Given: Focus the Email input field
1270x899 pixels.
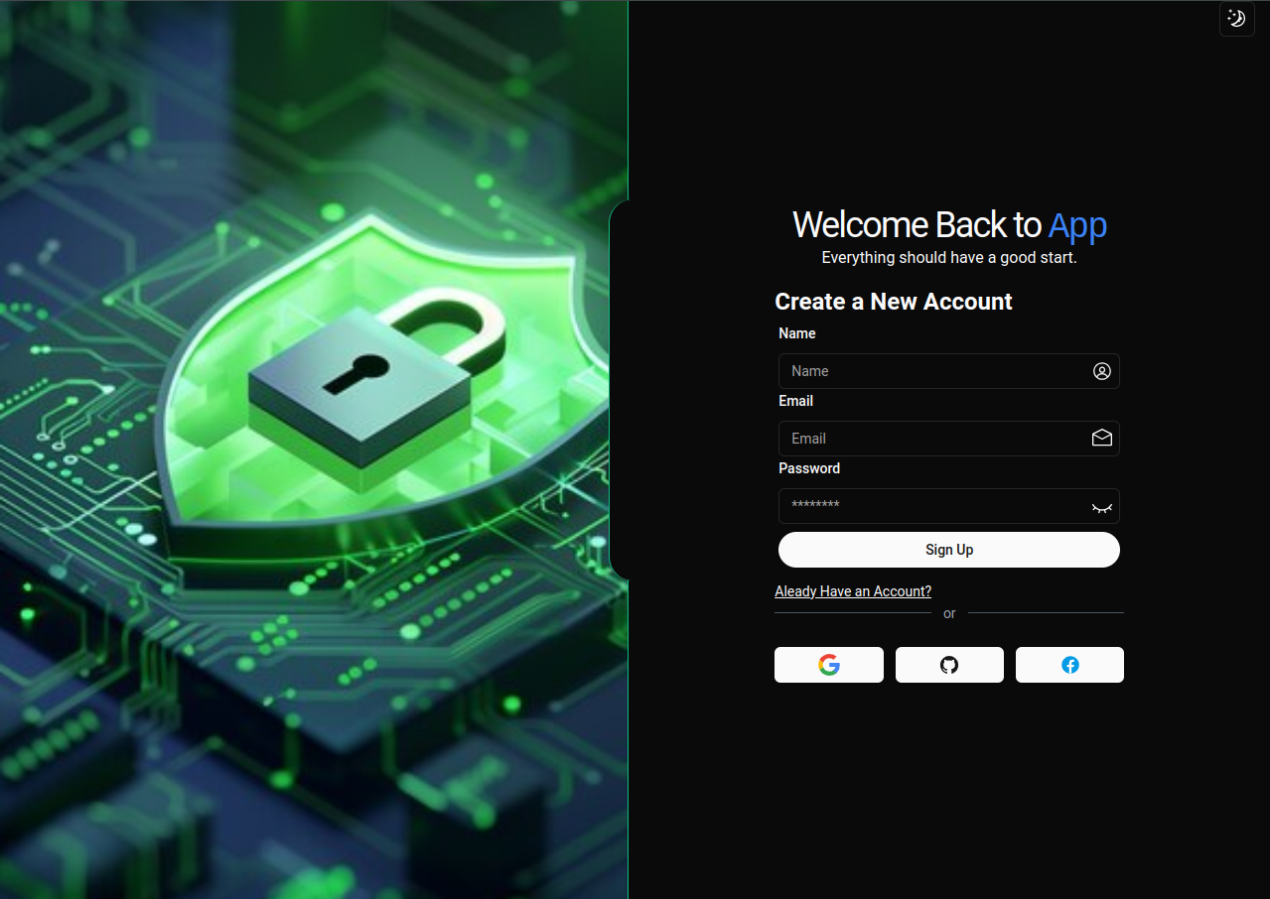Looking at the screenshot, I should point(949,439).
